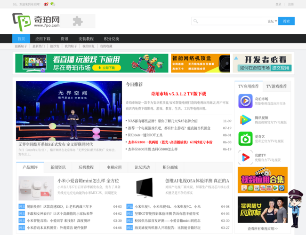Select the 新闻资讯 tab

[x=58, y=167]
